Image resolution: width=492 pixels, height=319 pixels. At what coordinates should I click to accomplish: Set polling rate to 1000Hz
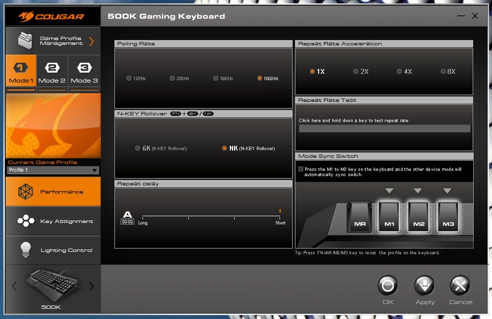[x=259, y=78]
